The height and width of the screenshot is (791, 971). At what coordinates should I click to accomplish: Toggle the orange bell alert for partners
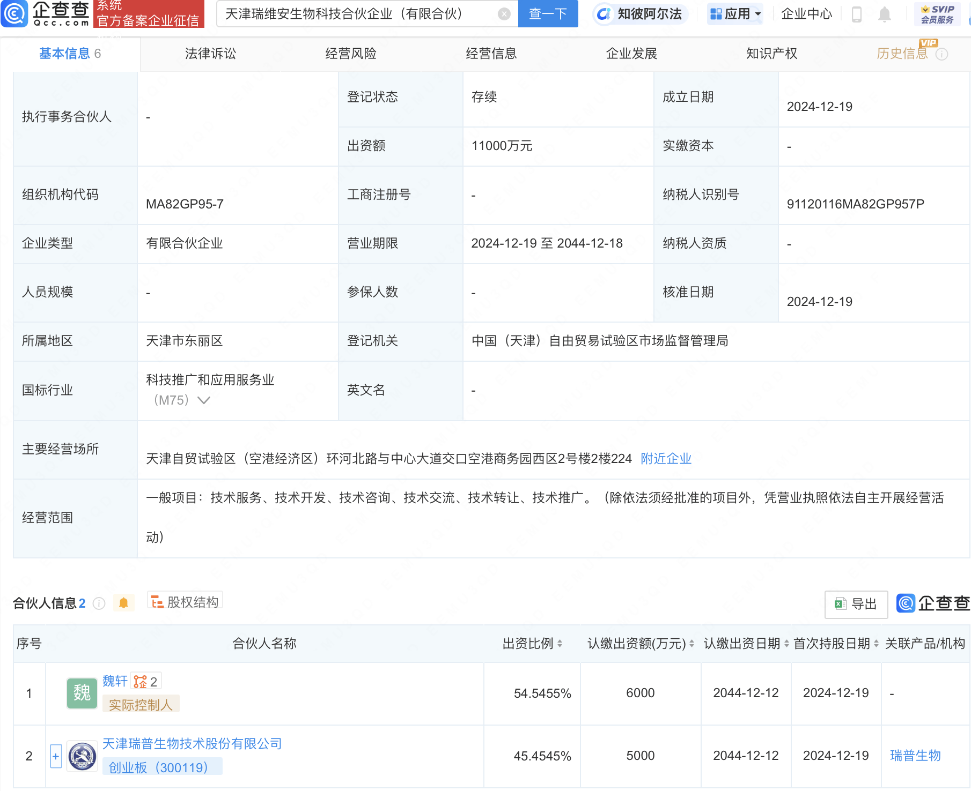click(x=123, y=603)
